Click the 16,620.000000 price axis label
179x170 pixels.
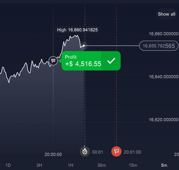coord(164,119)
